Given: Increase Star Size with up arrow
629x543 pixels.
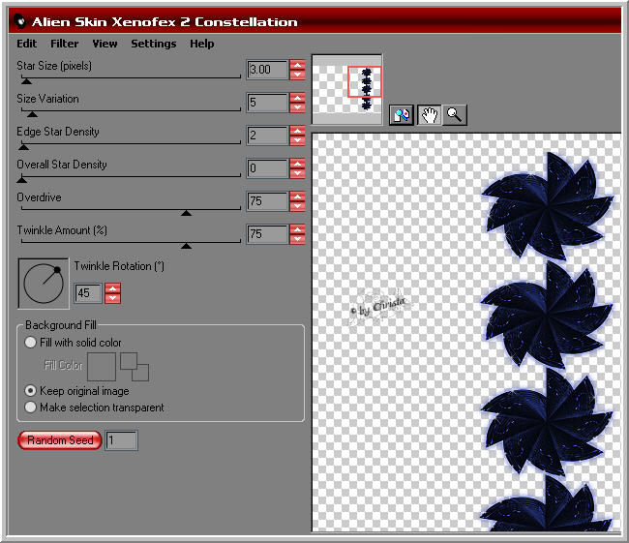Looking at the screenshot, I should 297,65.
